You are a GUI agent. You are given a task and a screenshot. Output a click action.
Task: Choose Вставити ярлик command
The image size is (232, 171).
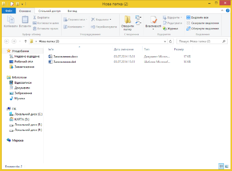(46, 28)
